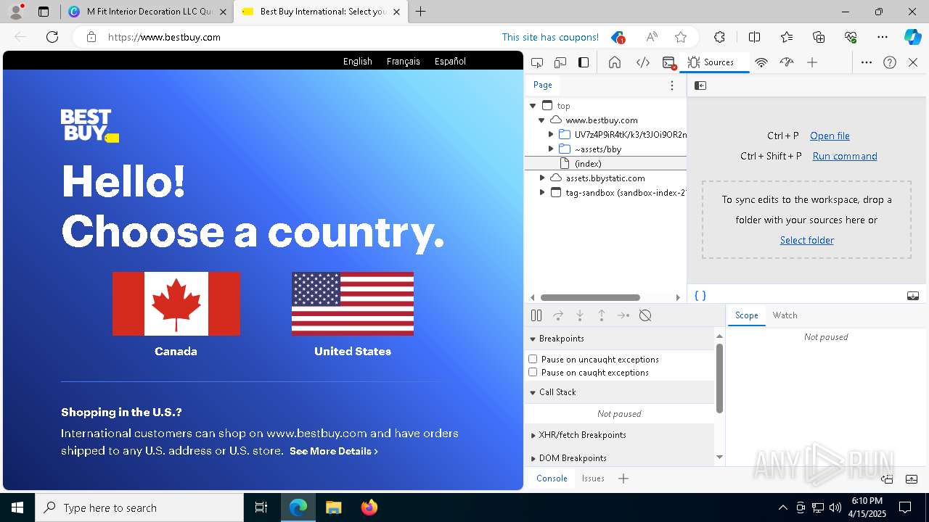Click Step over next function call icon
This screenshot has height=522, width=929.
click(558, 315)
